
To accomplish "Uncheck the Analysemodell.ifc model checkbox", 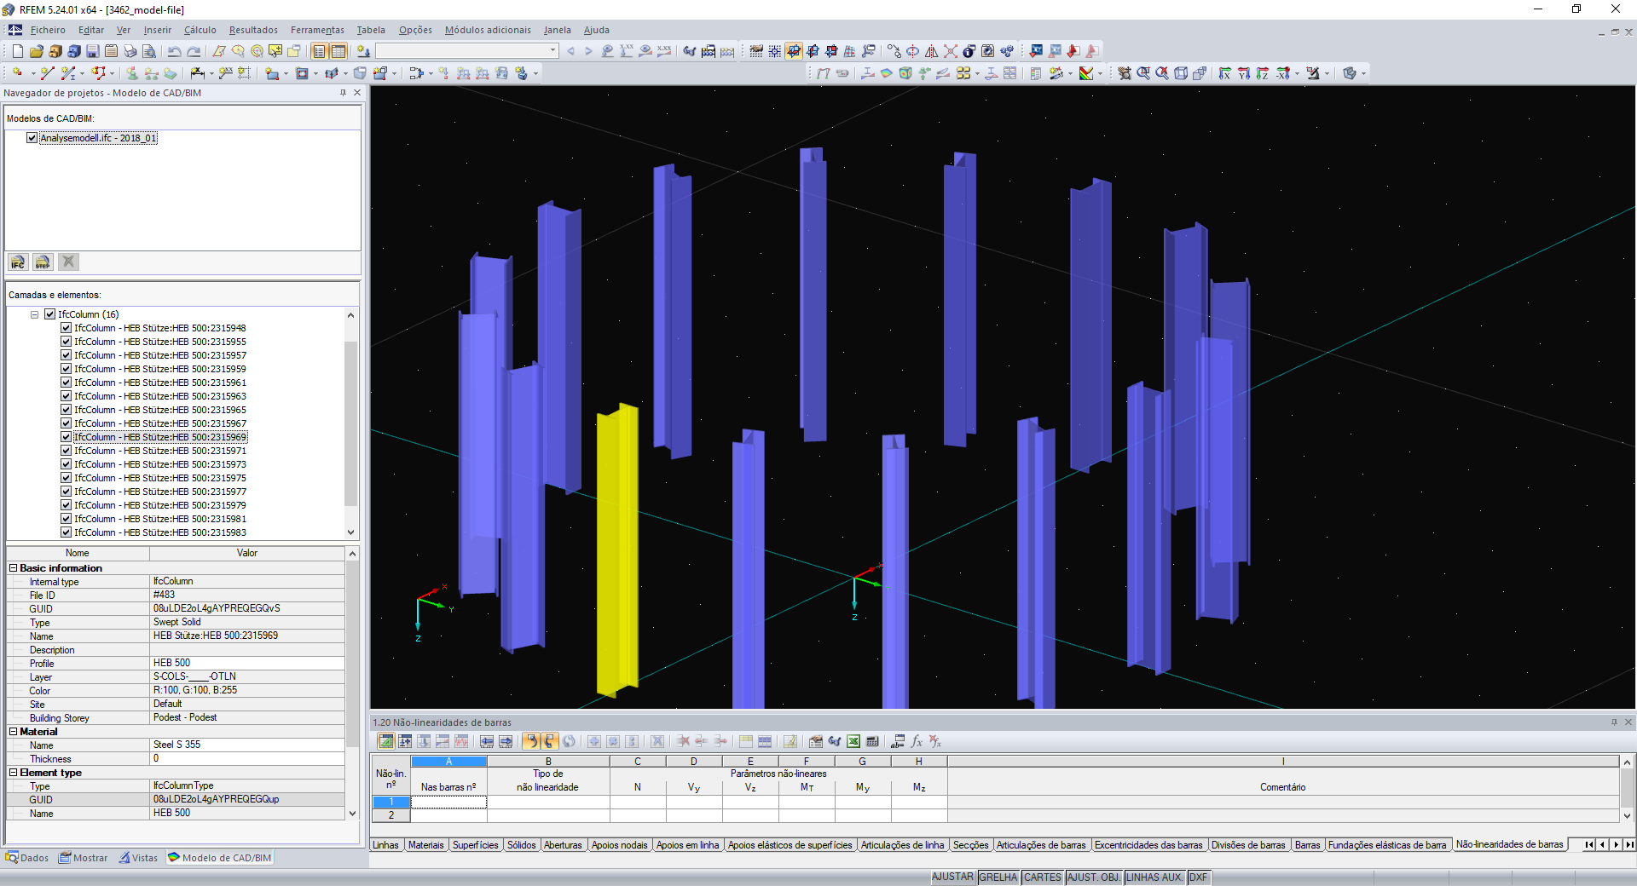I will coord(32,138).
